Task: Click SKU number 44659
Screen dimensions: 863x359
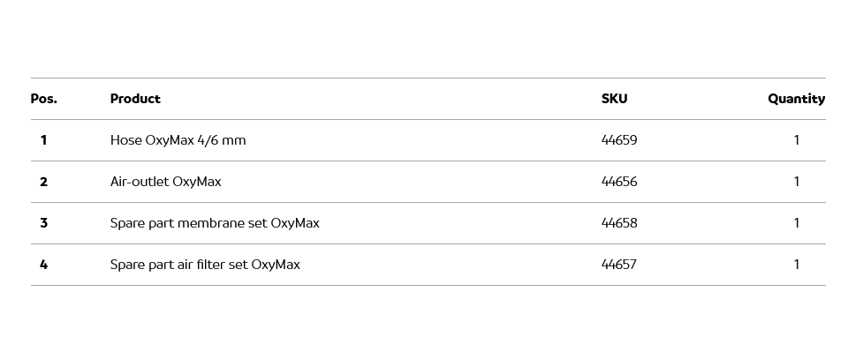Action: (x=619, y=140)
